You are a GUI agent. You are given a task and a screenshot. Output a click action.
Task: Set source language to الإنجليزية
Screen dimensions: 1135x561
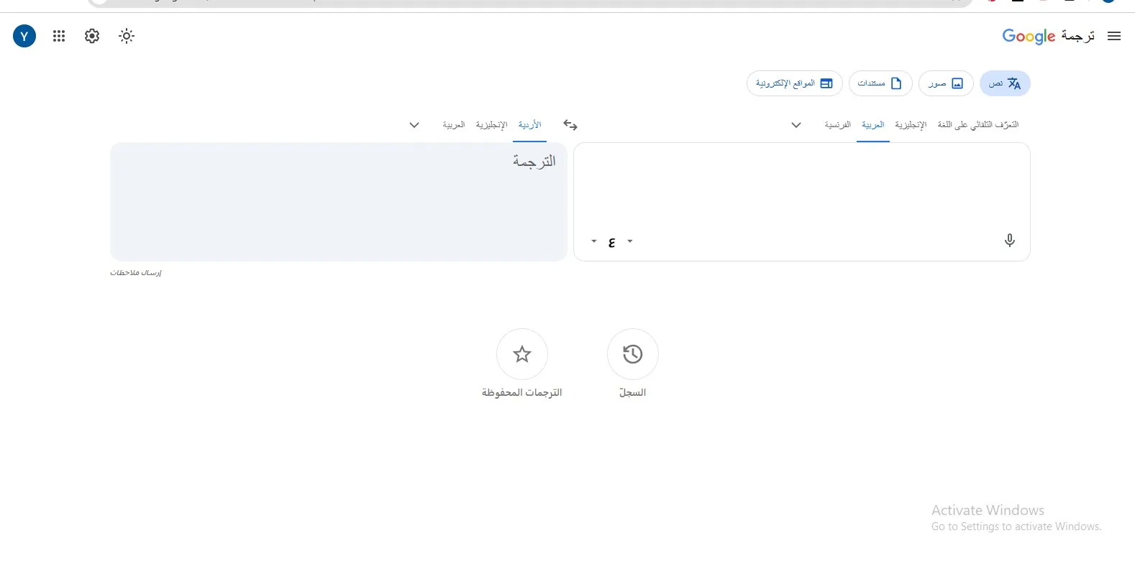(911, 125)
